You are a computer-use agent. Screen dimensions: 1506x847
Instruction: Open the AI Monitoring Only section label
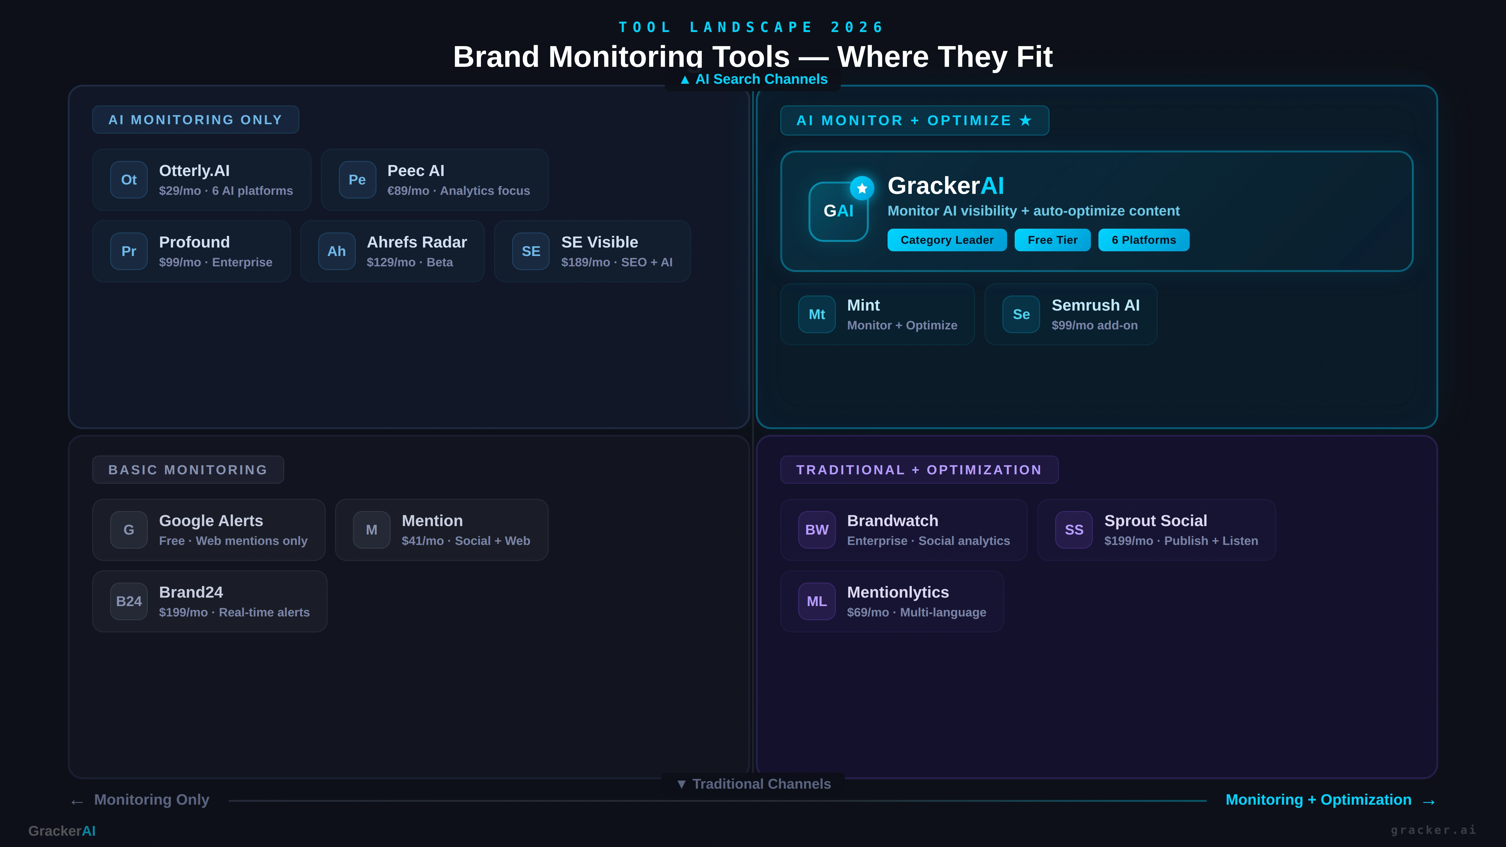click(x=195, y=120)
